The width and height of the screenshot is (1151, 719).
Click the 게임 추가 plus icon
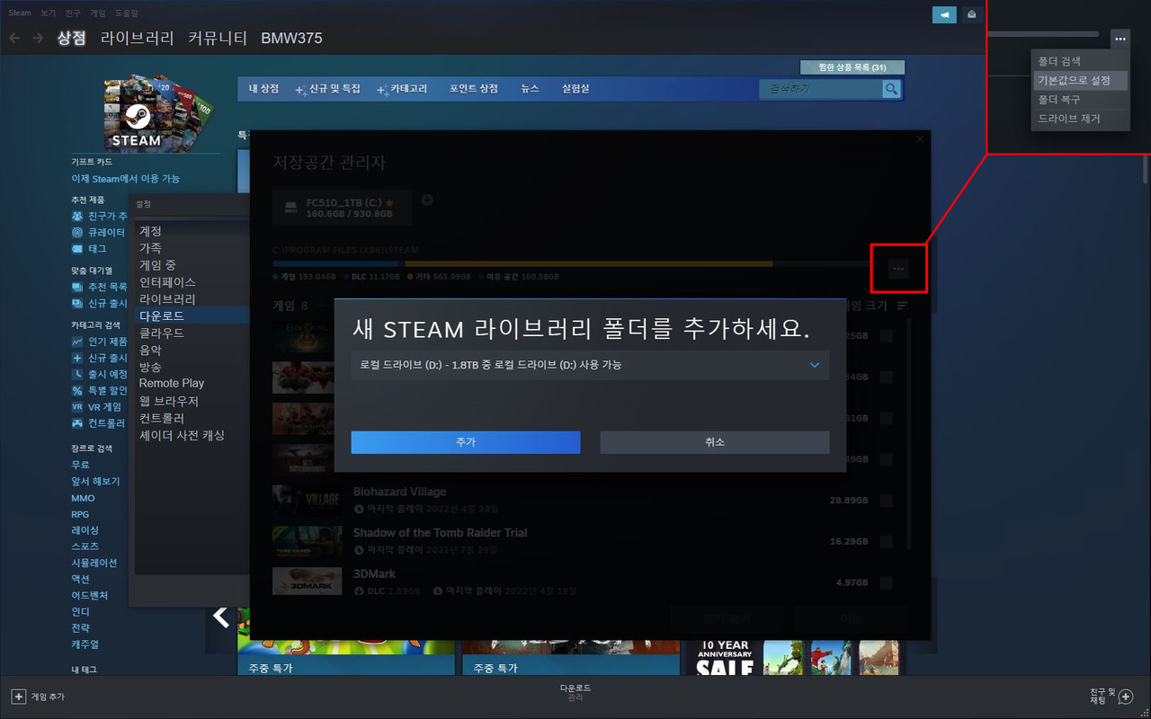20,696
